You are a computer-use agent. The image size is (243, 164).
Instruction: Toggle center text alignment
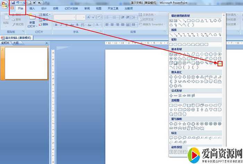[x=112, y=25]
